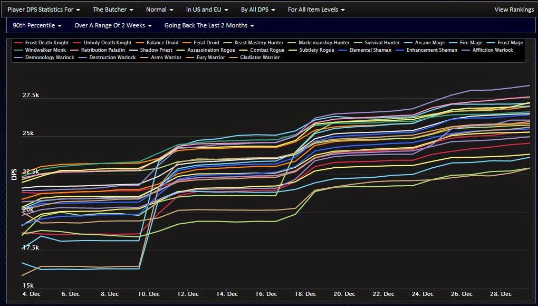Open Going Back The Last 2 Months
Viewport: 538px width, 306px height.
point(209,25)
